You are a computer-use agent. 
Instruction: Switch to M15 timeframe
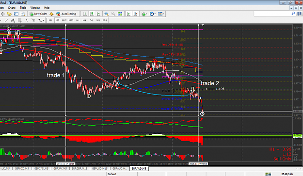pyautogui.click(x=64, y=20)
